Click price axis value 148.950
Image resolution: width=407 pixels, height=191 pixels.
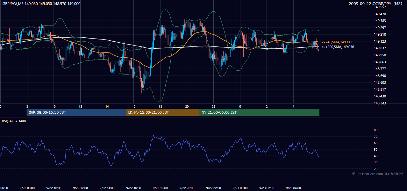click(380, 55)
